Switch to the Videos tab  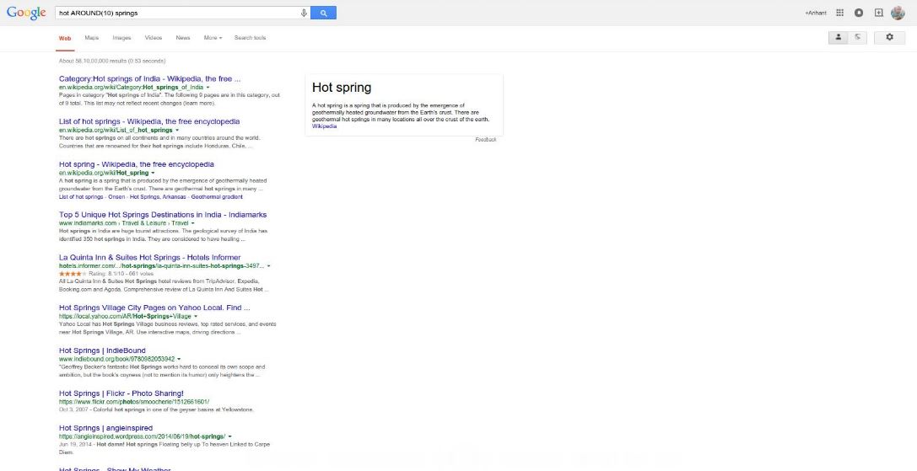(x=154, y=38)
